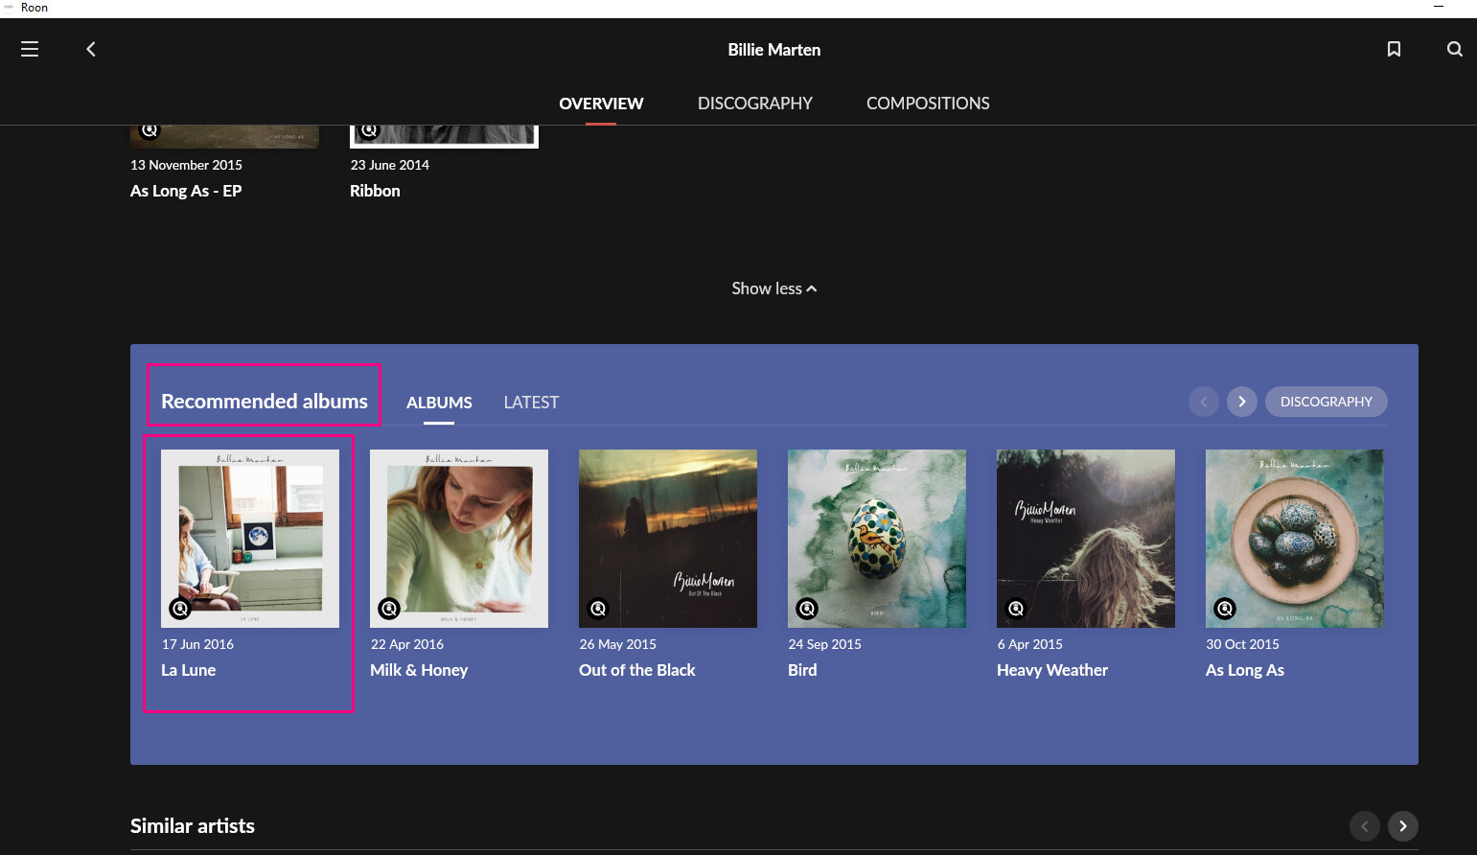
Task: Select the LATEST filter in recommended albums
Action: point(531,402)
